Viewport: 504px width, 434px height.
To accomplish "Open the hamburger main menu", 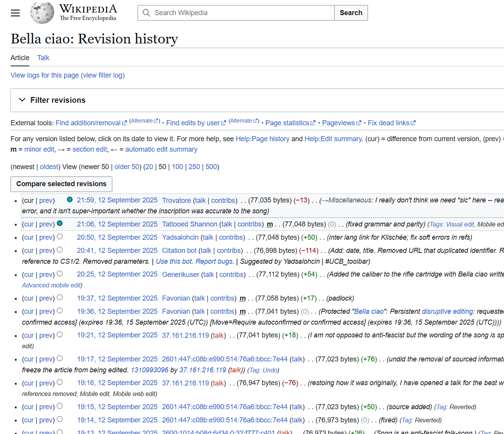I will pyautogui.click(x=15, y=13).
